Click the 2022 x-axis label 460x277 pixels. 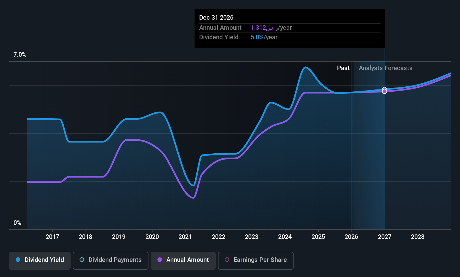(219, 237)
